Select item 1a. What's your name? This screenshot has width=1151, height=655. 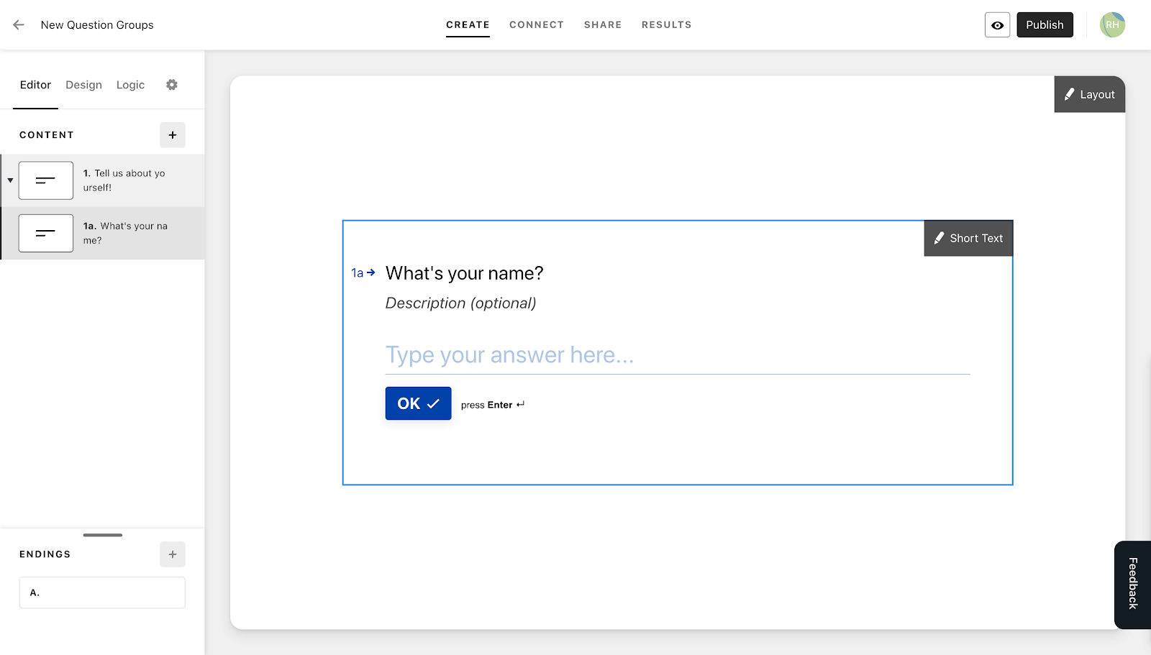tap(103, 233)
